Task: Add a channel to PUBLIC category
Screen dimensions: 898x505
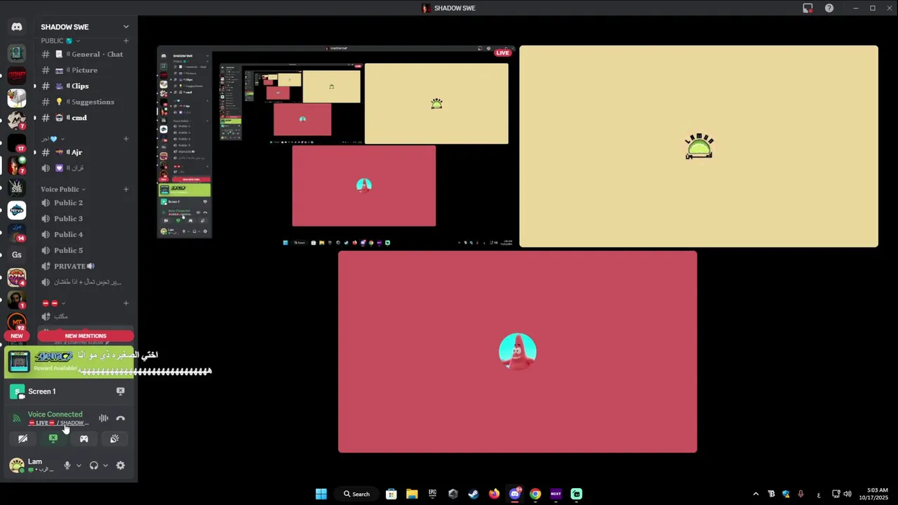Action: [x=126, y=41]
